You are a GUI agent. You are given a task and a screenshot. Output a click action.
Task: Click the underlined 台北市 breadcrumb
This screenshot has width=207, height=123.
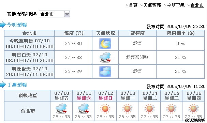tap(197, 5)
